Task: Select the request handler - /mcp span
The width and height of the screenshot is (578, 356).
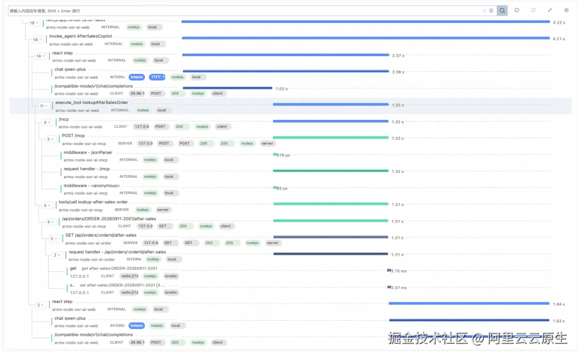Action: 87,169
